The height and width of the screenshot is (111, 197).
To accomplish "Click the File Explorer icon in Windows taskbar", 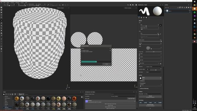I will tap(195, 5).
